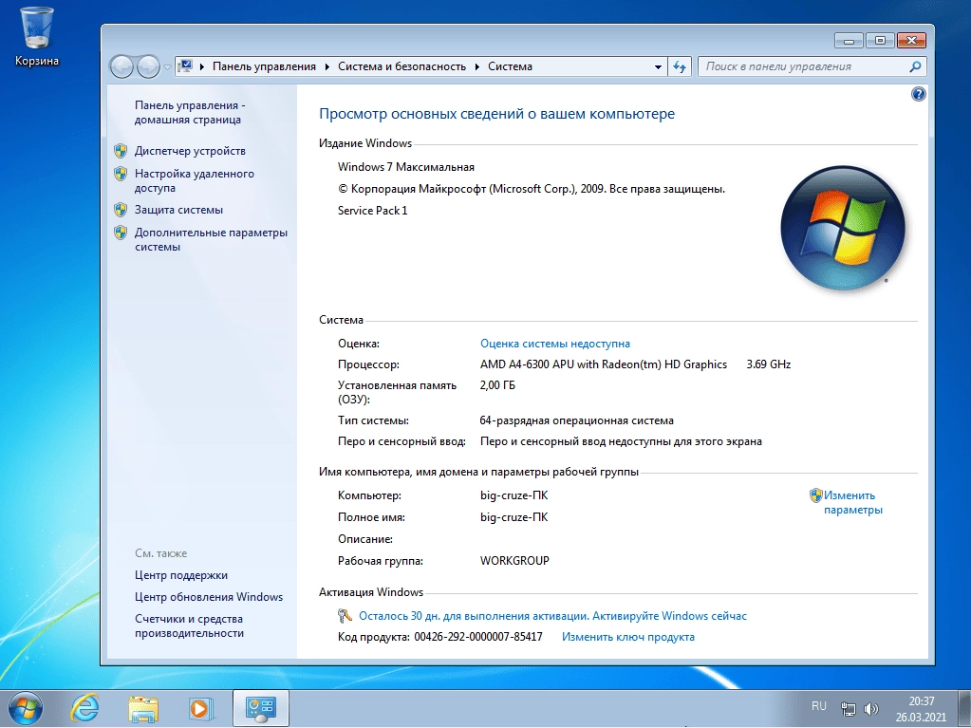971x728 pixels.
Task: Click shield icon beside Изменить параметры
Action: (816, 495)
